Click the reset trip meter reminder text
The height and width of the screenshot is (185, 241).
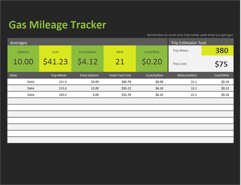click(x=190, y=35)
